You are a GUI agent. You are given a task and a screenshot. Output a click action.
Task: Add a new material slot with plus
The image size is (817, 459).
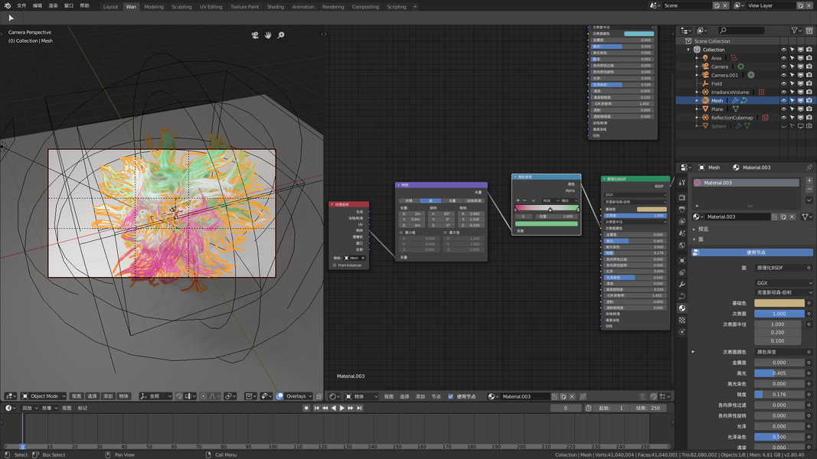pyautogui.click(x=809, y=182)
